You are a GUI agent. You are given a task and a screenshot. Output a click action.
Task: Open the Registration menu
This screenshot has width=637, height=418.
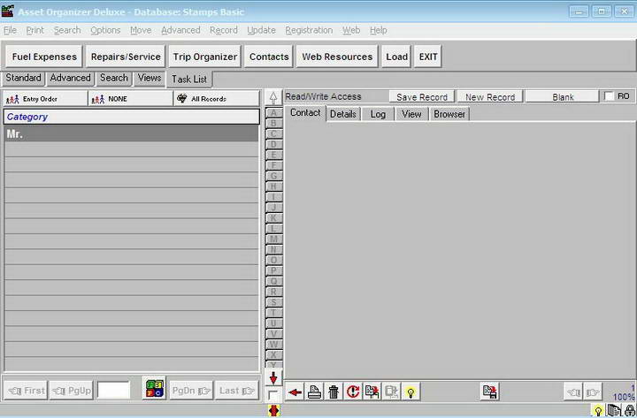pos(309,30)
